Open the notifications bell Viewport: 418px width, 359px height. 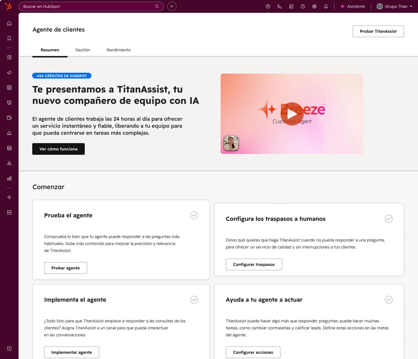point(326,6)
